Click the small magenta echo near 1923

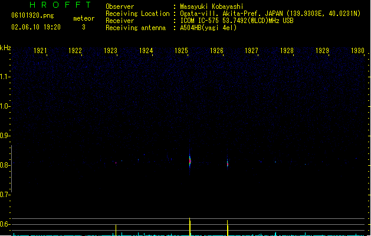tap(116, 163)
